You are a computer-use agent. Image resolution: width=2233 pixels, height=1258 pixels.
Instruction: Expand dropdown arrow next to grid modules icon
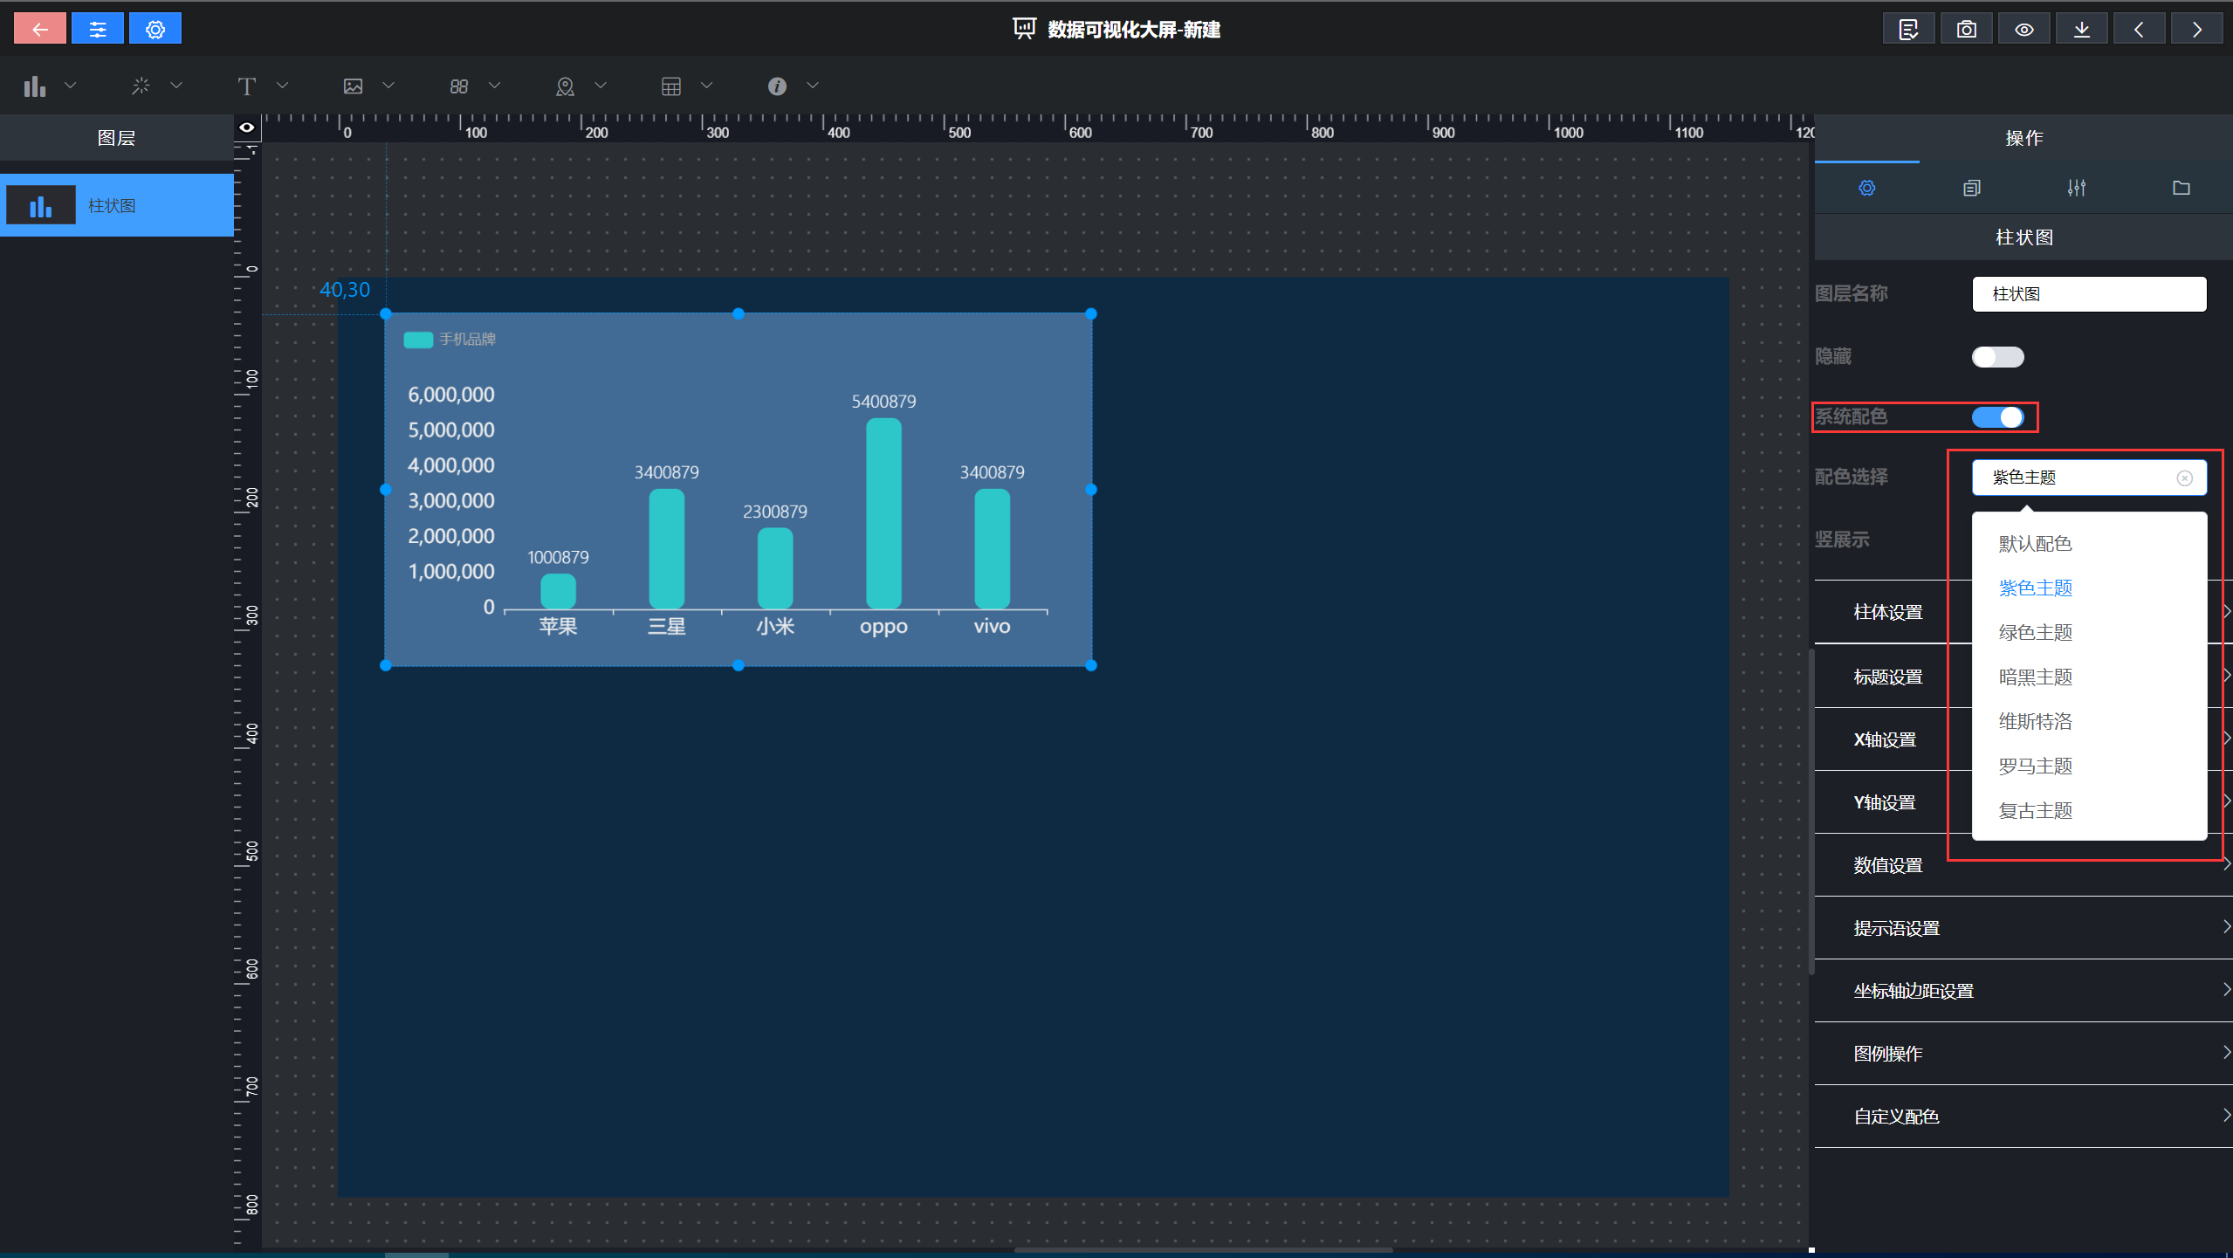point(495,86)
